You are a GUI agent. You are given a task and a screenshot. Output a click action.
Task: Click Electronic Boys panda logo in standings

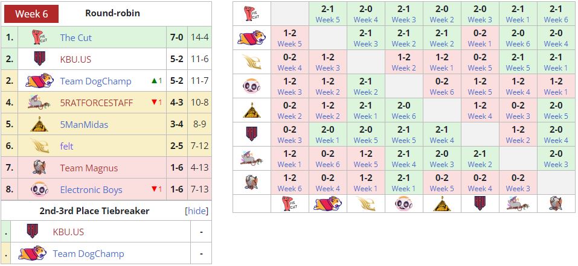[40, 189]
